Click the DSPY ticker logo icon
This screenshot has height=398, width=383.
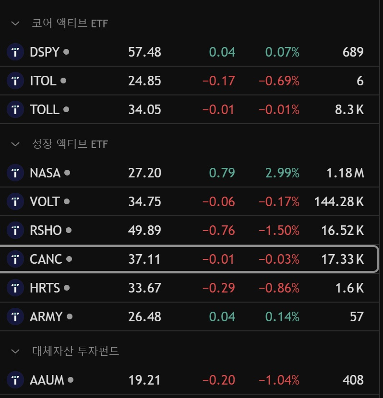coord(15,52)
